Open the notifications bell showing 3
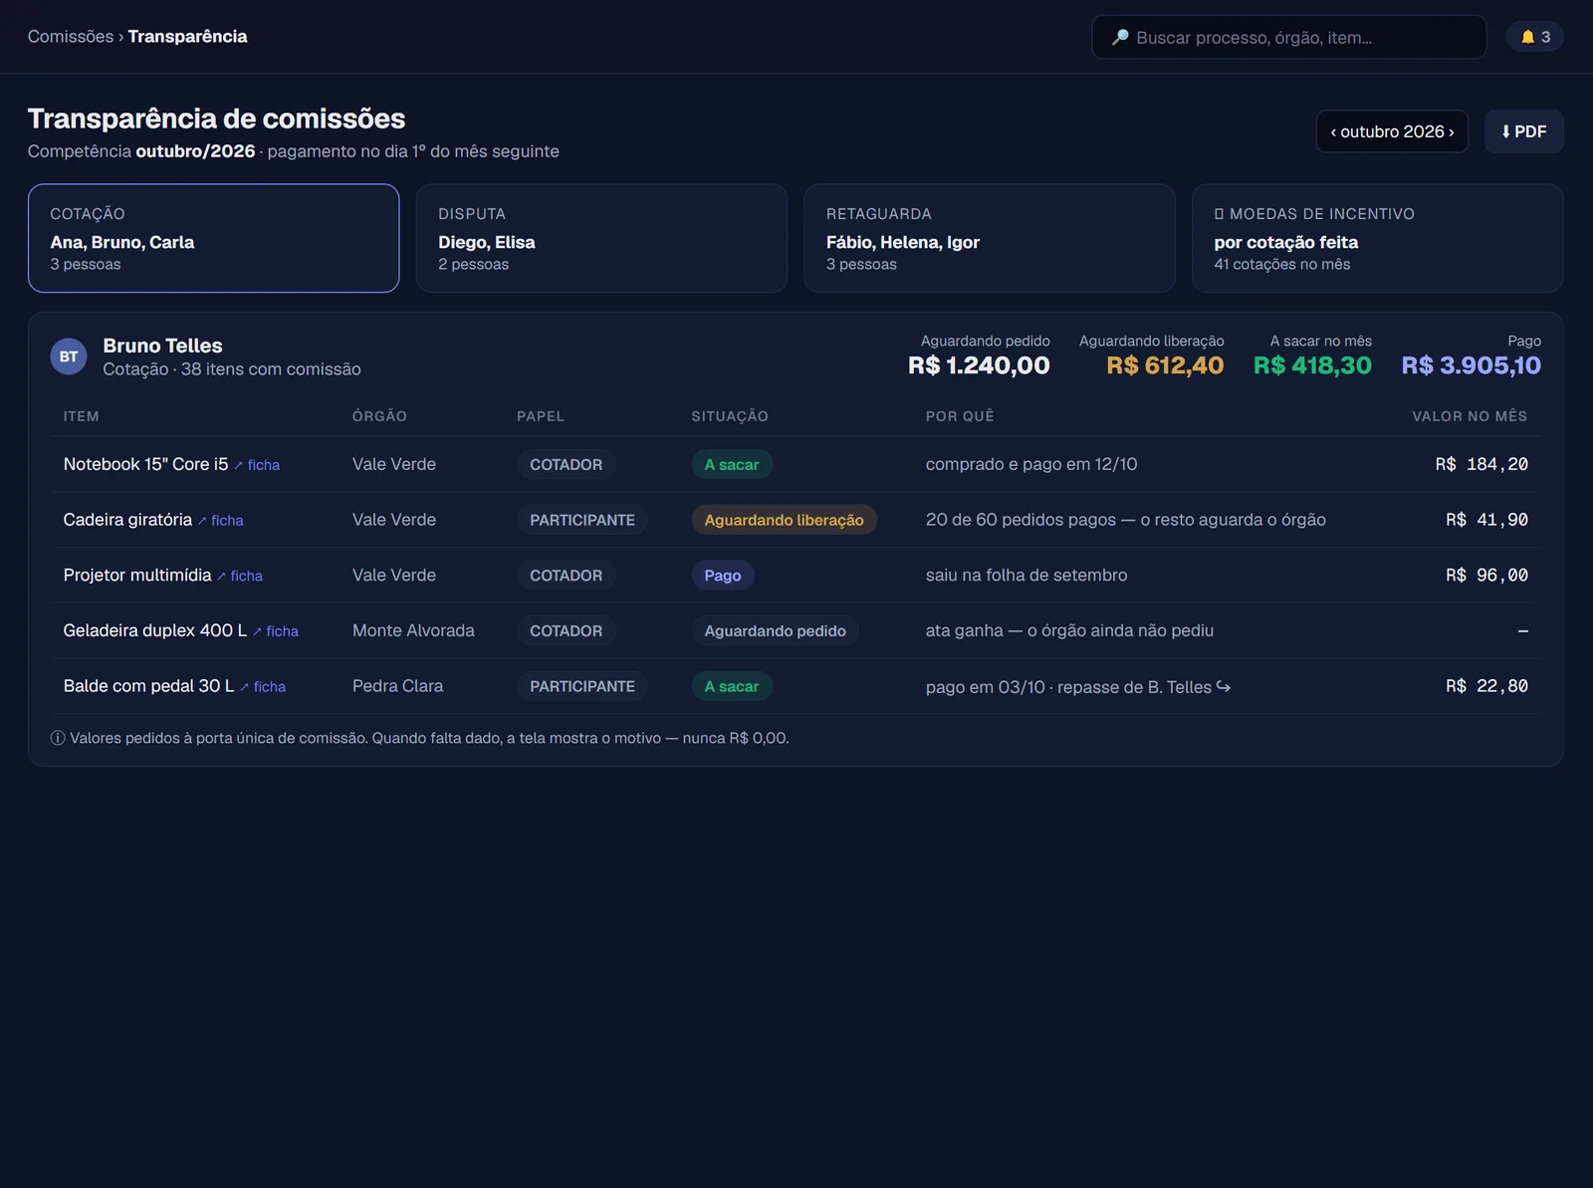Image resolution: width=1593 pixels, height=1188 pixels. tap(1534, 37)
